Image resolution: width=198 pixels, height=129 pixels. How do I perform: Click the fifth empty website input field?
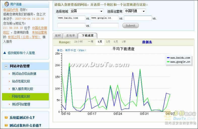point(105,25)
